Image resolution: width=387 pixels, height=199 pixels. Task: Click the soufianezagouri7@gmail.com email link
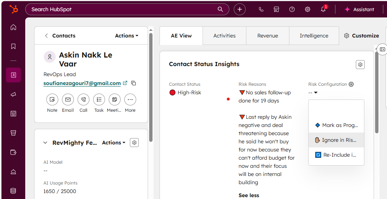tap(82, 83)
